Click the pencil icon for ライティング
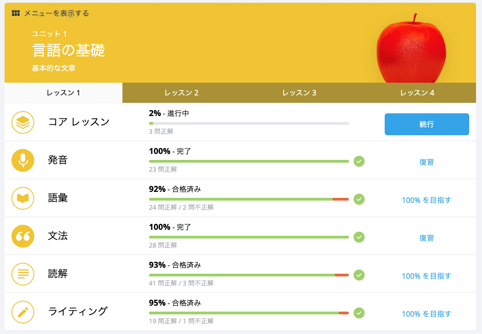 pos(23,313)
